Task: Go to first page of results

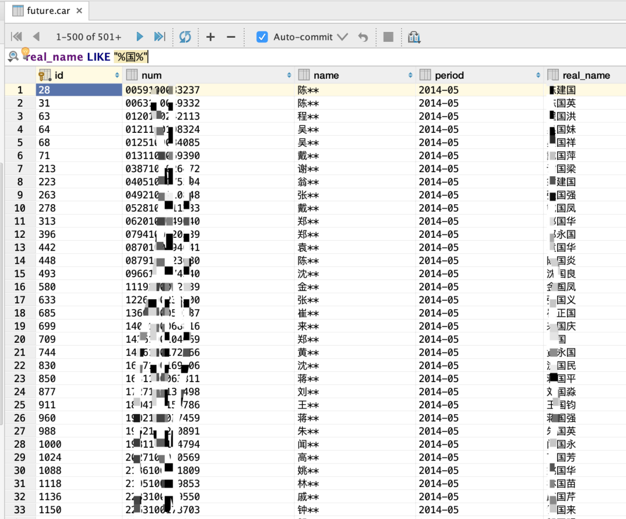Action: pyautogui.click(x=16, y=37)
